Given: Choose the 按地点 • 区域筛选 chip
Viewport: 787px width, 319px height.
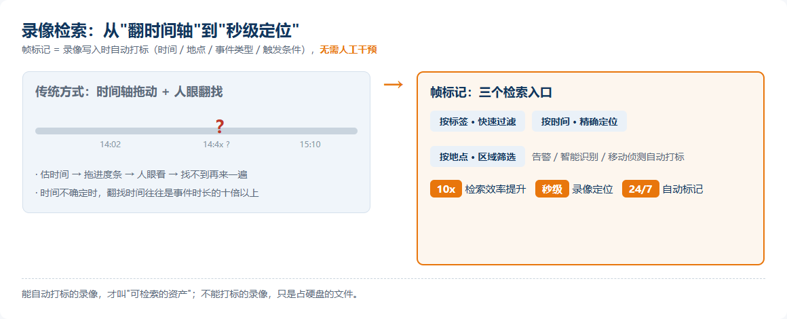Looking at the screenshot, I should pos(478,157).
